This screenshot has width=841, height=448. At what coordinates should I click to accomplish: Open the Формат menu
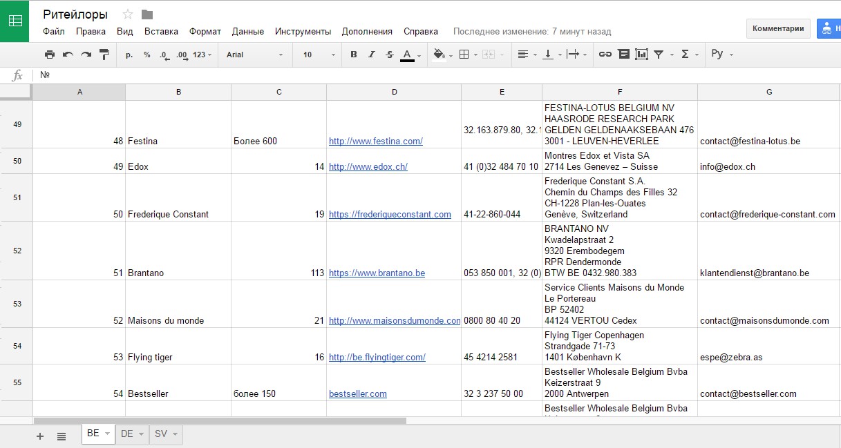(x=205, y=31)
